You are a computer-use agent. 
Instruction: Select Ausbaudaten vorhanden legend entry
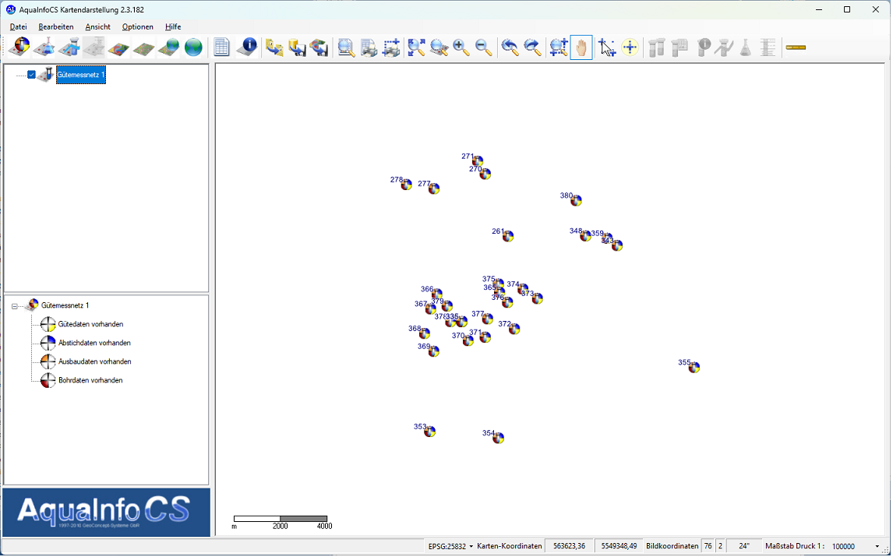(94, 362)
